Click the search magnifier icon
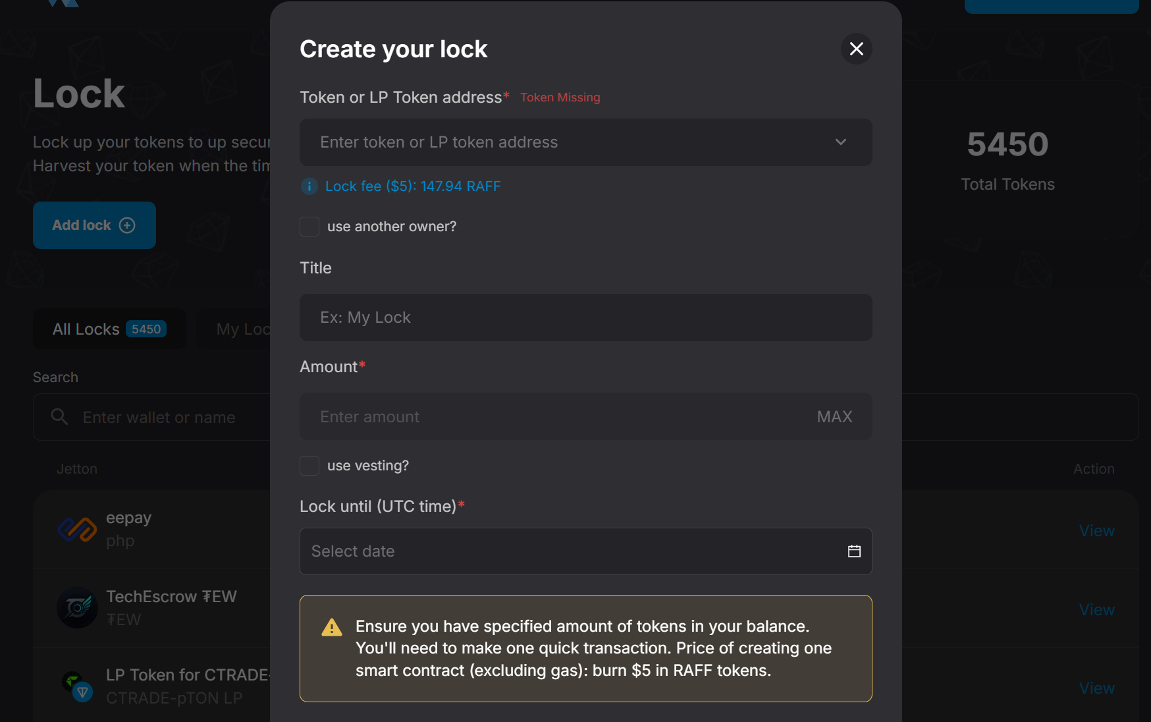This screenshot has width=1151, height=722. tap(59, 417)
